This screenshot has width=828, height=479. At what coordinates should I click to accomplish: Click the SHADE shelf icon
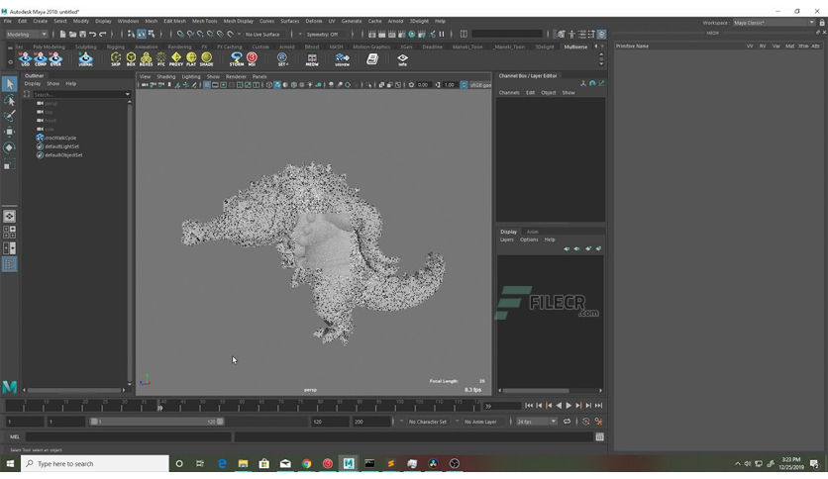(206, 59)
